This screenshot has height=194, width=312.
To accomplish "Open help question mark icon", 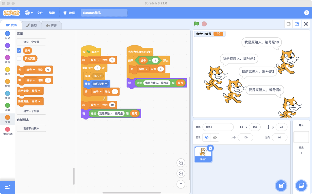I will coord(307,13).
